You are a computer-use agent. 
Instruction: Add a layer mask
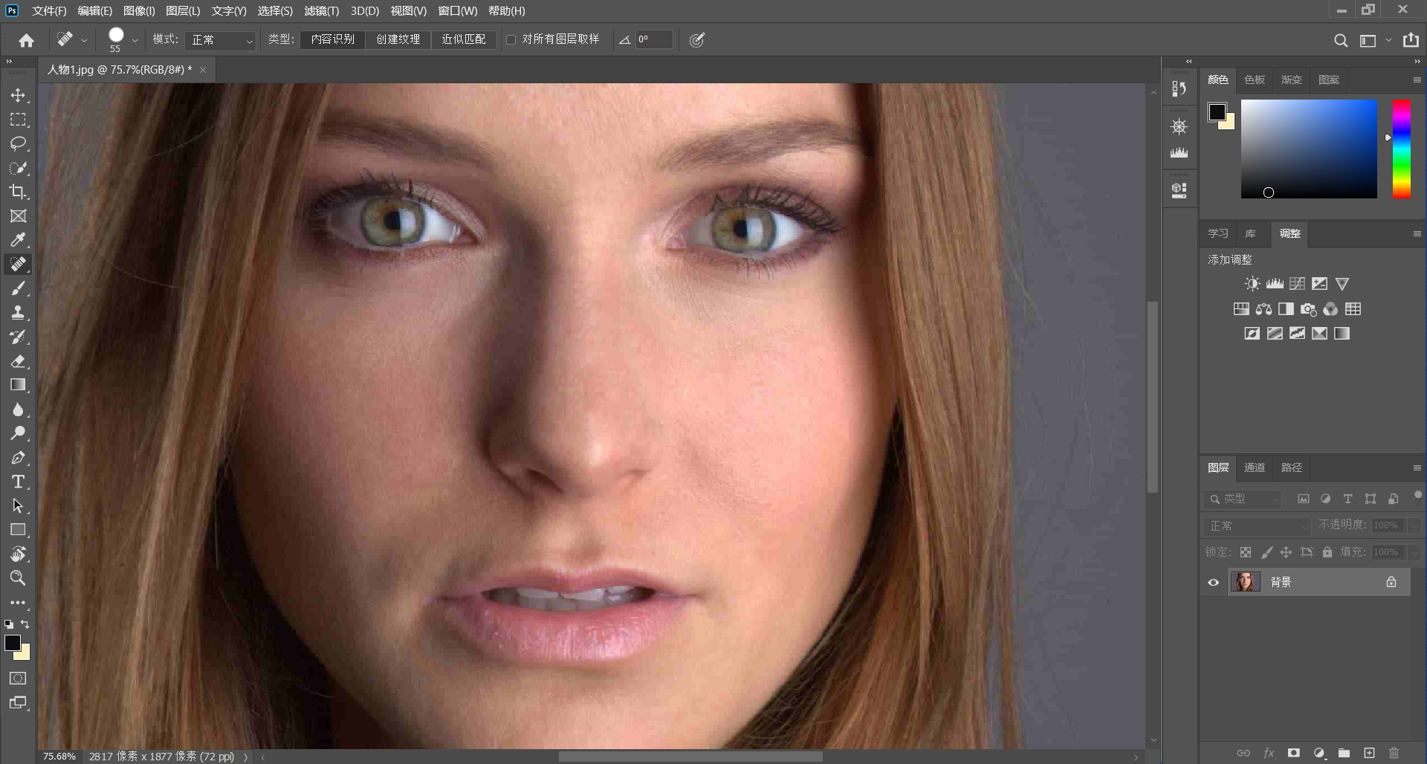(x=1294, y=753)
